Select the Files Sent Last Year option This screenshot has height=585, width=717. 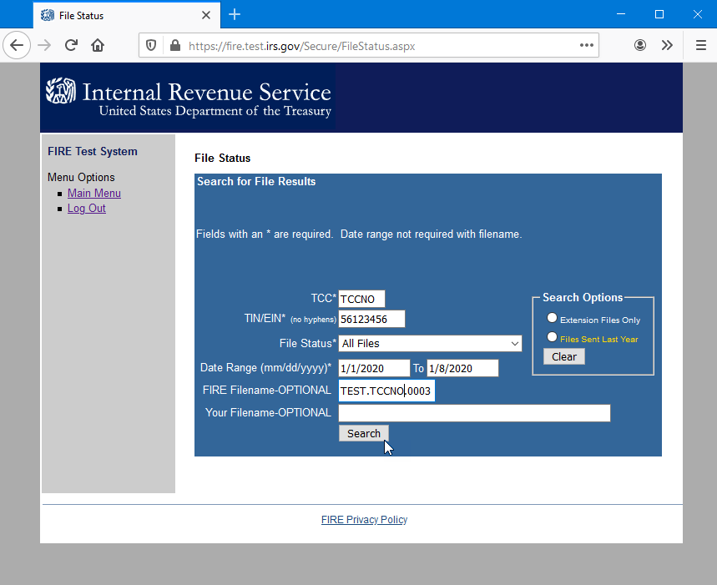552,337
